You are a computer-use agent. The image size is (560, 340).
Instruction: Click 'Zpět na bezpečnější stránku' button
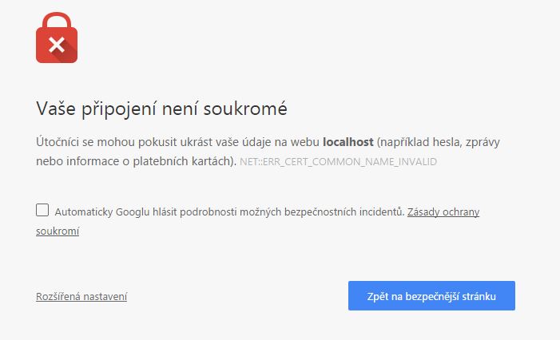point(431,296)
